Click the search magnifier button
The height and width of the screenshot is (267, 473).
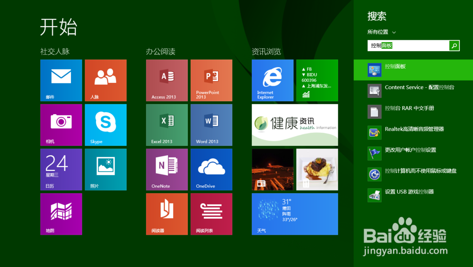pyautogui.click(x=454, y=45)
